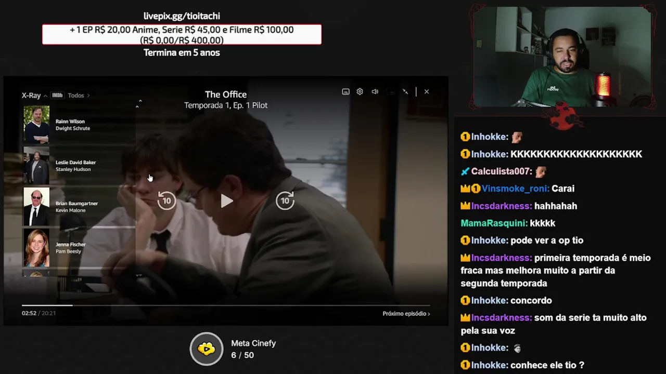The height and width of the screenshot is (374, 666).
Task: Exit fullscreen with the shrink arrows icon
Action: [405, 91]
